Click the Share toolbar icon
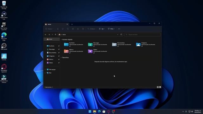Image resolution: width=203 pixels, height=114 pixels. 78,29
